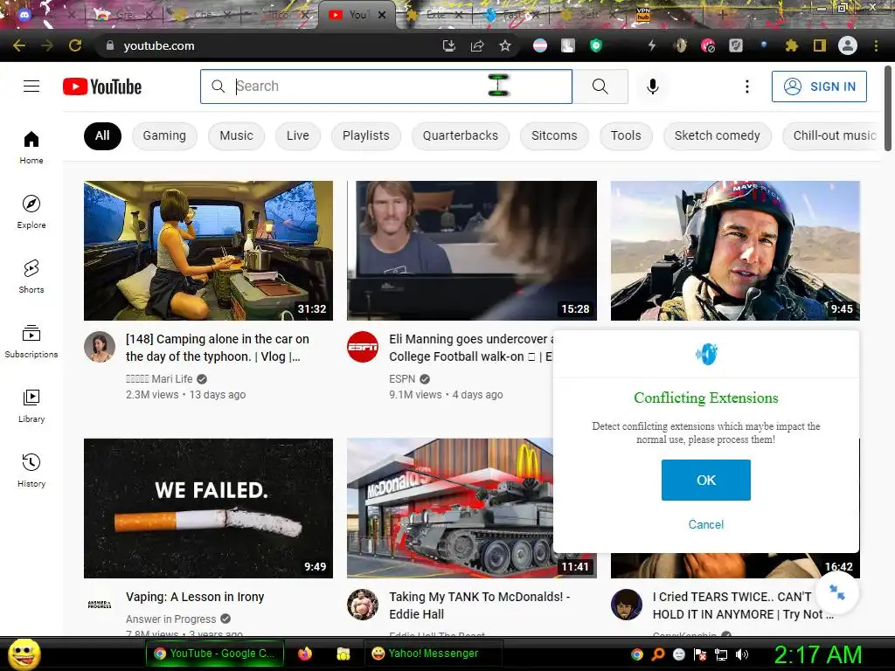The image size is (895, 671).
Task: Open the puzzle-piece Extensions menu
Action: 791,45
